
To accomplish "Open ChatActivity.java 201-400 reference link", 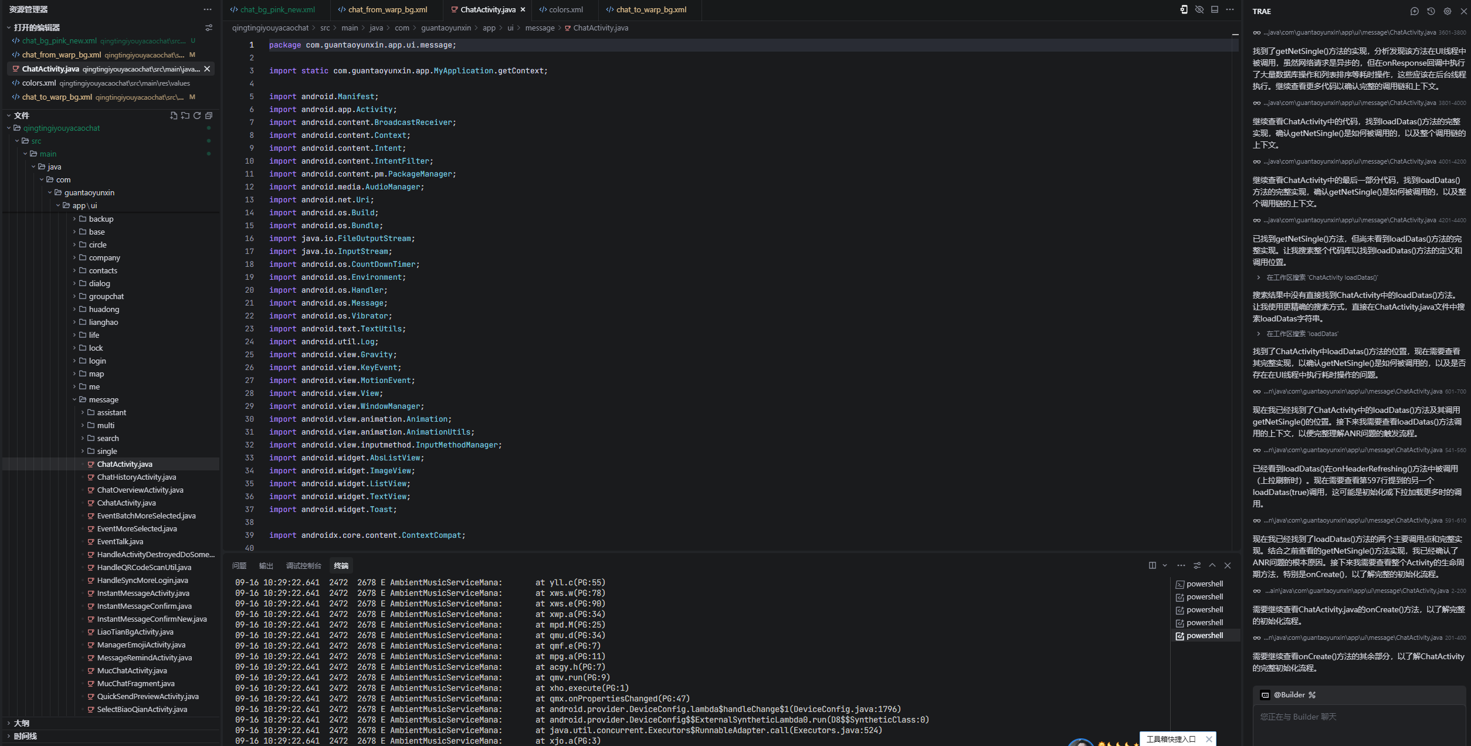I will click(1360, 638).
